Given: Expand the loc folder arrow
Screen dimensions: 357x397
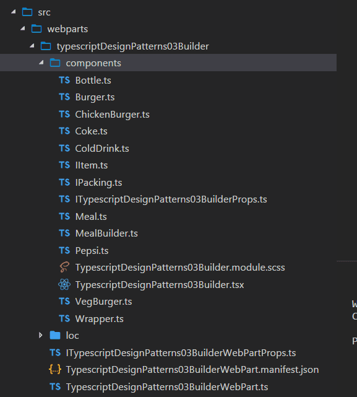Looking at the screenshot, I should [x=40, y=336].
